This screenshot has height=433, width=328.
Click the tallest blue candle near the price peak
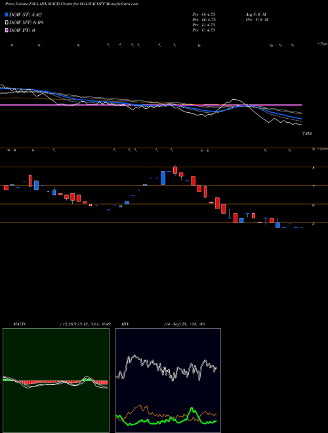(163, 178)
